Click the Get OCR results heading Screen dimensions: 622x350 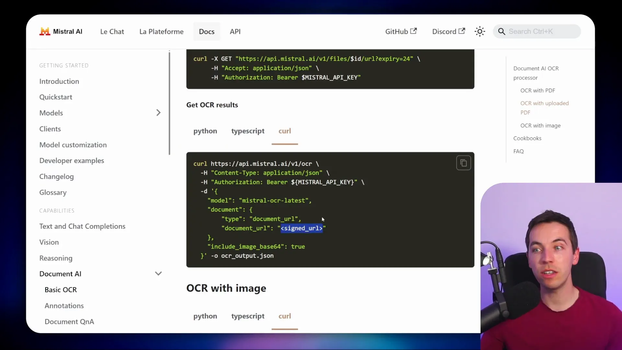click(x=212, y=105)
